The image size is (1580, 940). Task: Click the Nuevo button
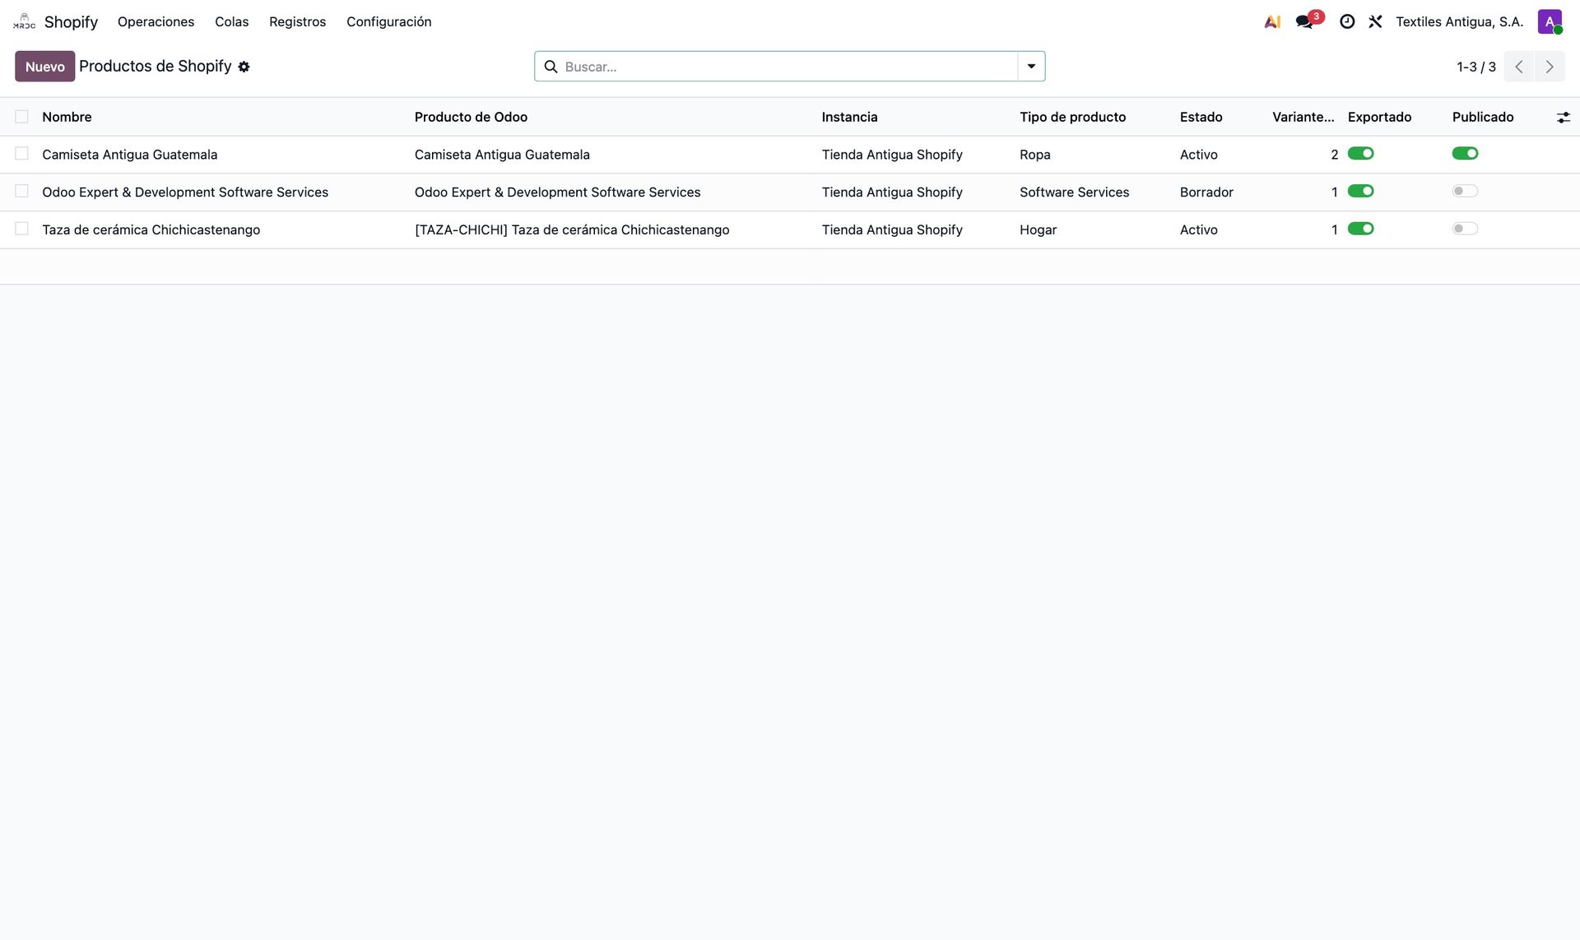tap(44, 67)
